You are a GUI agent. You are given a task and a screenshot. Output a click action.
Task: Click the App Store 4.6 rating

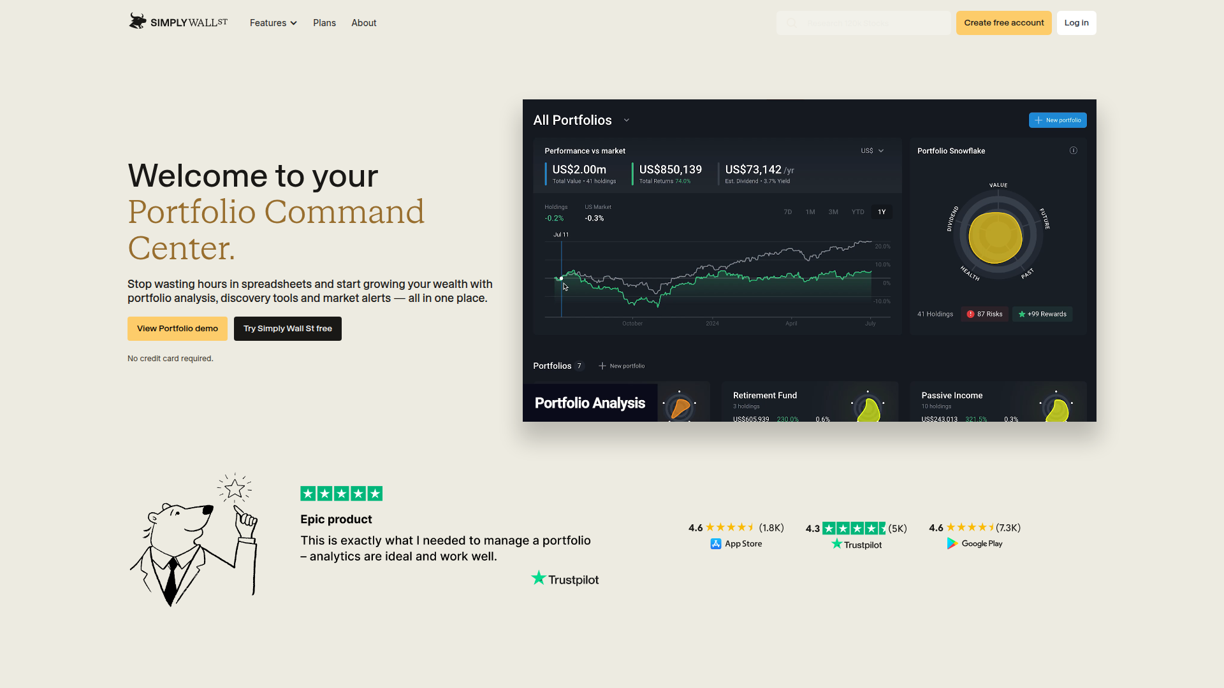tap(736, 528)
